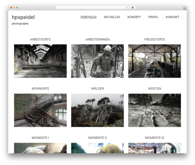195x165 pixels.
Task: Open the KONTAKT page
Action: [172, 17]
